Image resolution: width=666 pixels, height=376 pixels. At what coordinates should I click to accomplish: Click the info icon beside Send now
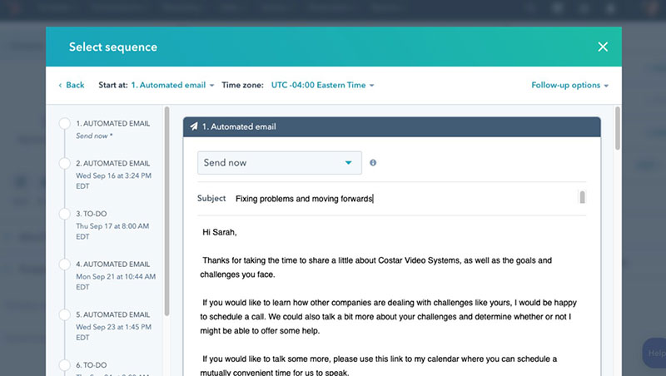click(373, 162)
